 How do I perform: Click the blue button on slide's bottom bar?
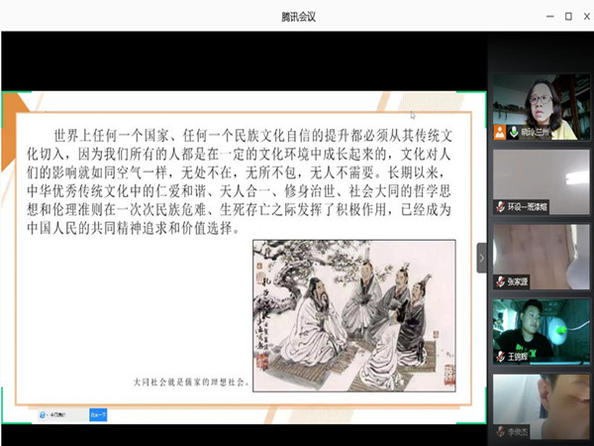(98, 414)
